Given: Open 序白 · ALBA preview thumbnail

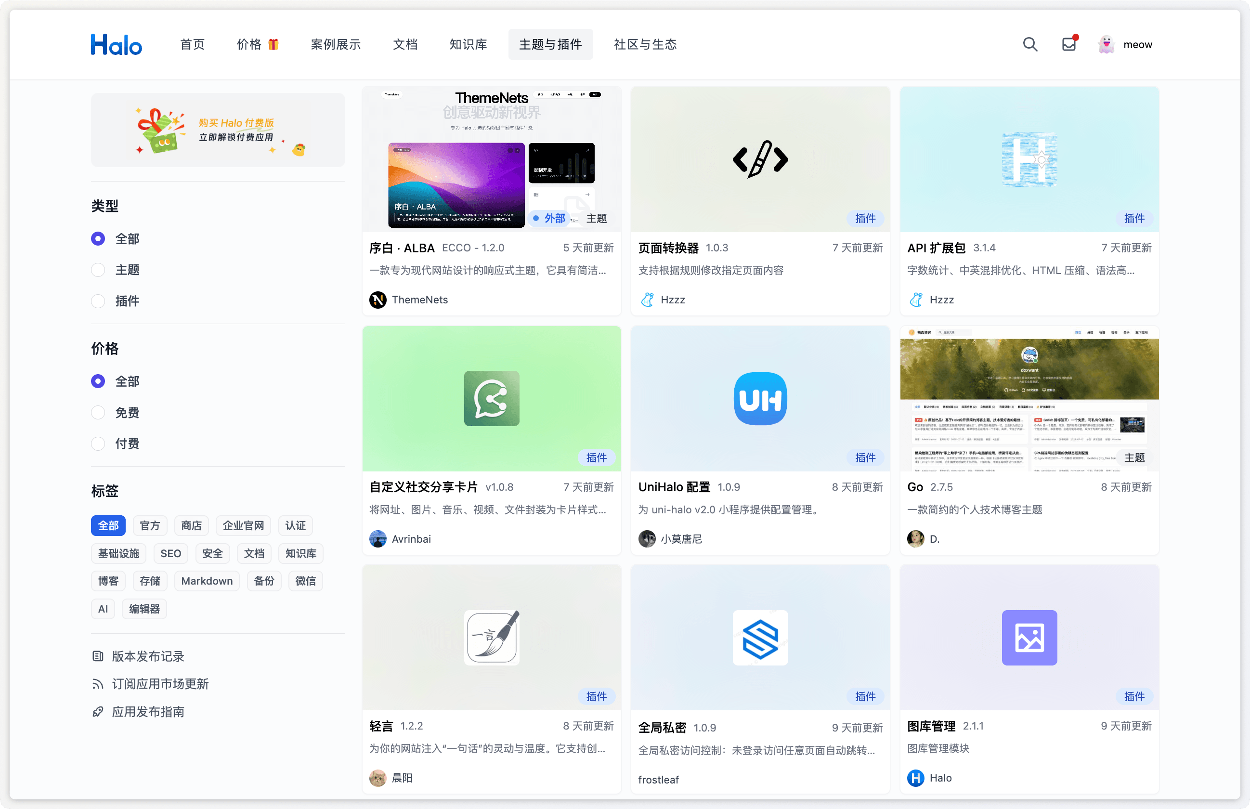Looking at the screenshot, I should pos(492,158).
